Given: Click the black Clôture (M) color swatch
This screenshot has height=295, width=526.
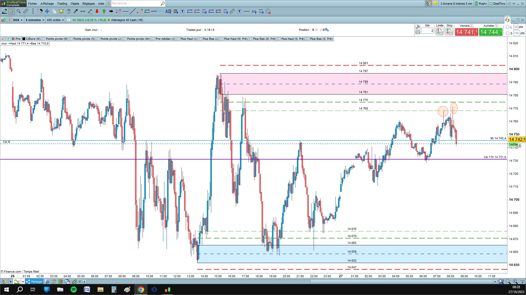Looking at the screenshot, I should (x=24, y=39).
